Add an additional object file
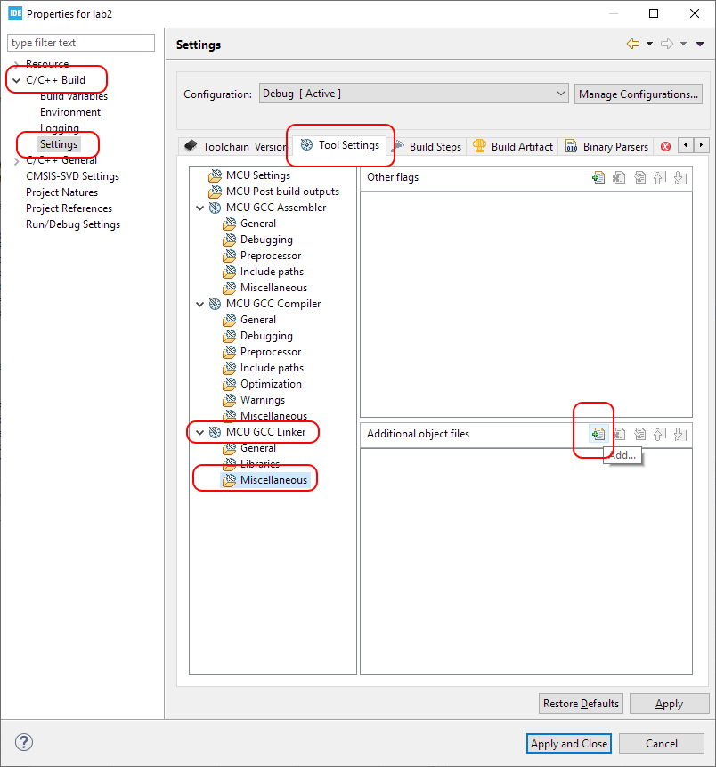 [x=598, y=434]
